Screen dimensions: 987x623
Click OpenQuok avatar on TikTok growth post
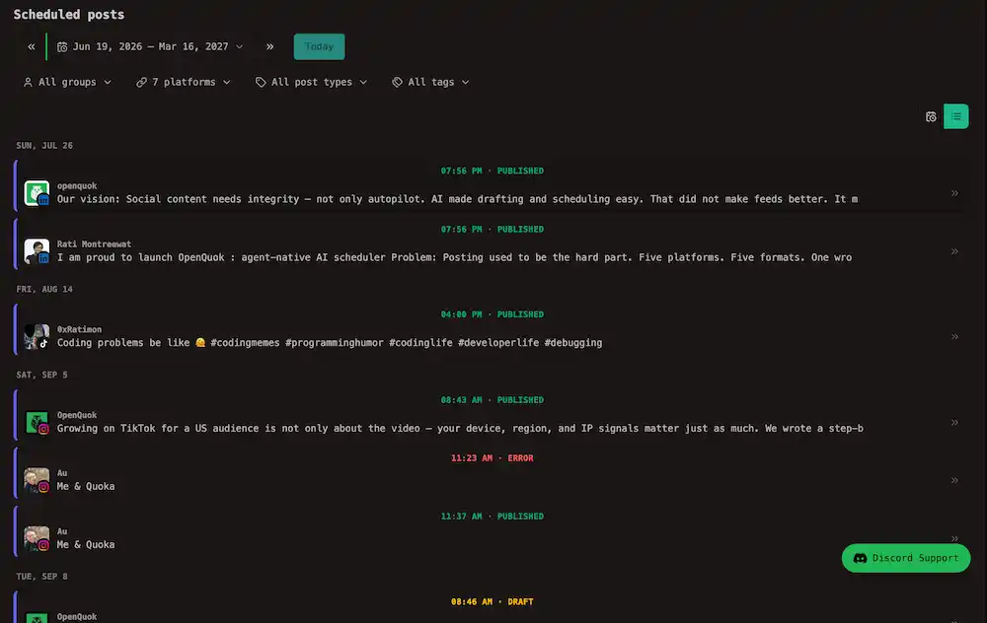(37, 422)
